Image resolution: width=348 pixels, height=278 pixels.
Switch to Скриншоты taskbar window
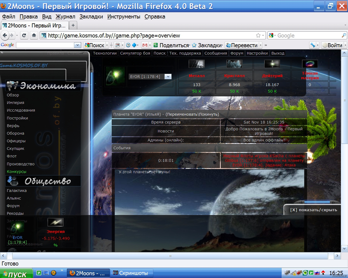coord(131,273)
